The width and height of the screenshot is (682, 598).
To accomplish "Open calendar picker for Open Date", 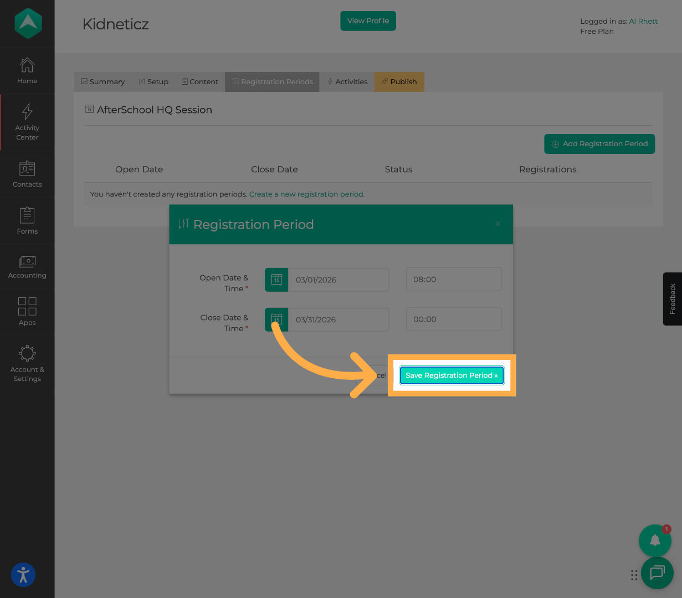I will tap(276, 280).
